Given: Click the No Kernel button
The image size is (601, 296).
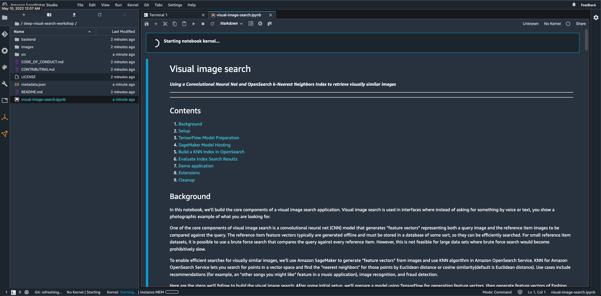Looking at the screenshot, I should click(x=552, y=24).
